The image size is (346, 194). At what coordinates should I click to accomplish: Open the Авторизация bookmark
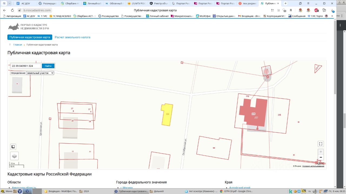coord(12,16)
